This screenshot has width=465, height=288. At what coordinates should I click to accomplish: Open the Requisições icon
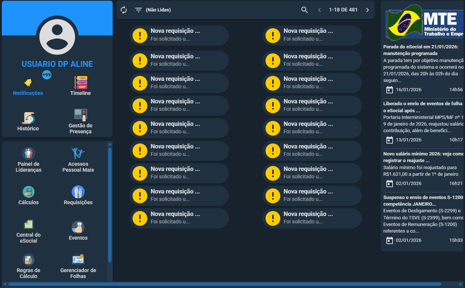78,192
